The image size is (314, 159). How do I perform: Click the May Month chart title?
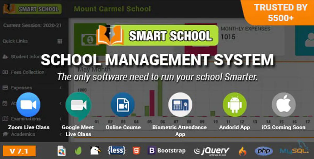click(x=94, y=70)
